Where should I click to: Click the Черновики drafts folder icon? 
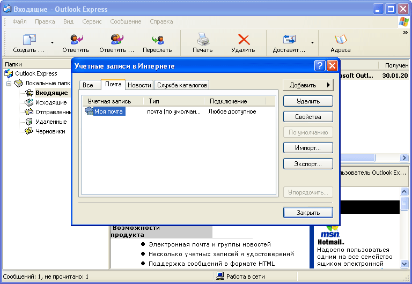coord(28,131)
